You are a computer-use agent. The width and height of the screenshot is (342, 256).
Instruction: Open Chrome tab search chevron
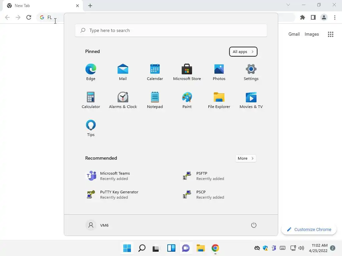[288, 5]
